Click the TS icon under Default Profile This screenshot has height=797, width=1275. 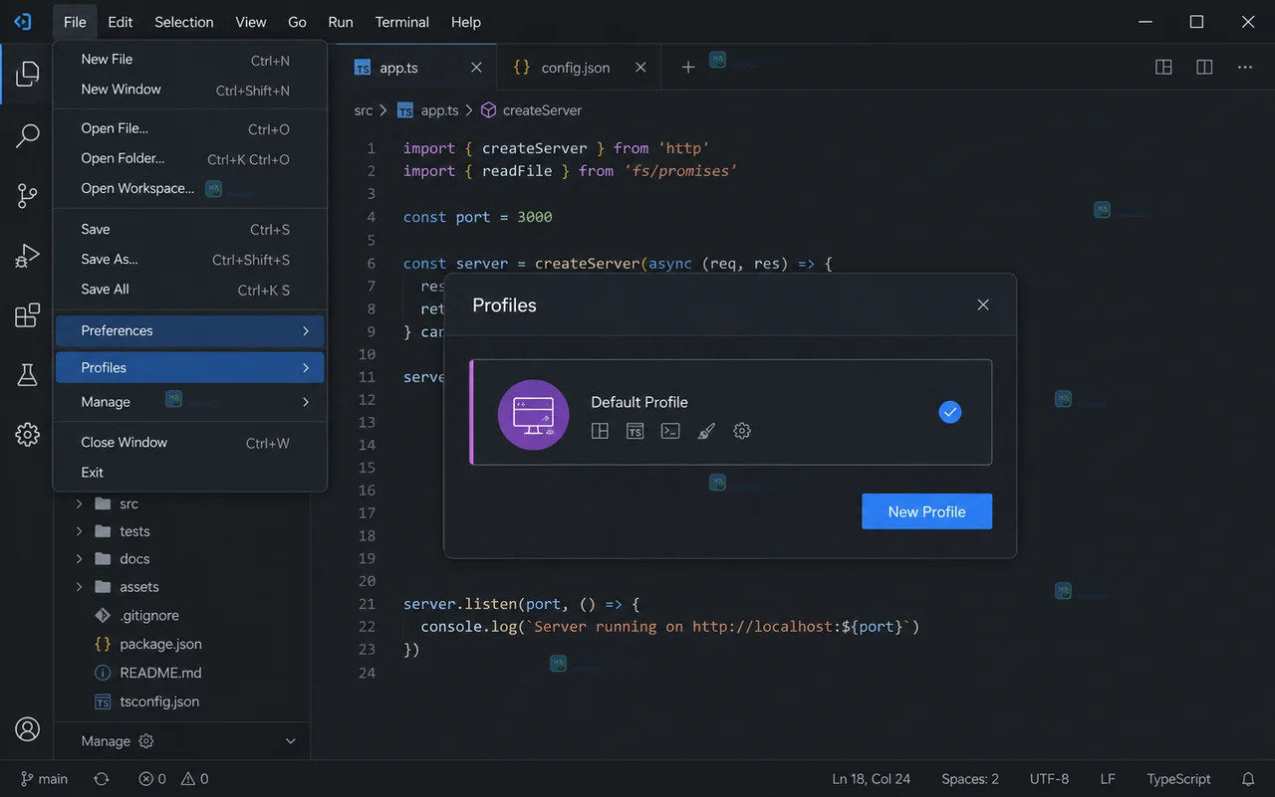click(636, 431)
